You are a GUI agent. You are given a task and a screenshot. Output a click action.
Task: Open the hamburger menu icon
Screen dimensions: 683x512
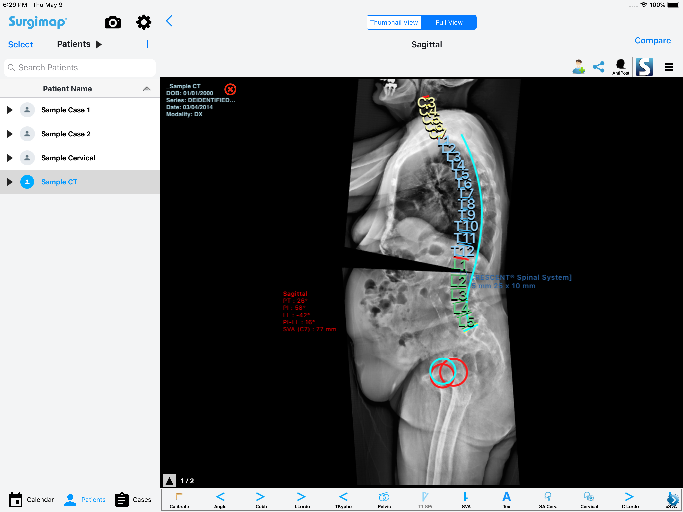(669, 67)
